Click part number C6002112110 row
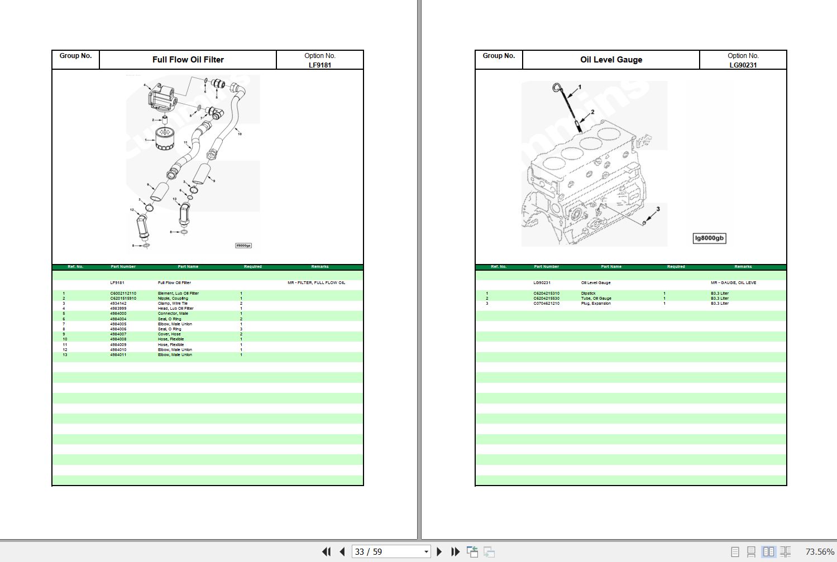The height and width of the screenshot is (562, 837). [123, 294]
